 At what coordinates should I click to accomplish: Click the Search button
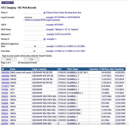click(x=9, y=59)
